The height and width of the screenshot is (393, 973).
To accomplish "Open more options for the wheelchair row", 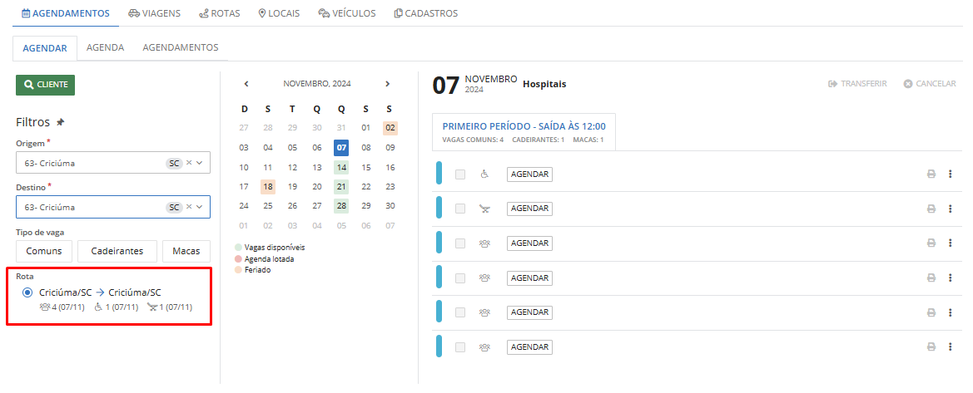I will click(x=950, y=174).
